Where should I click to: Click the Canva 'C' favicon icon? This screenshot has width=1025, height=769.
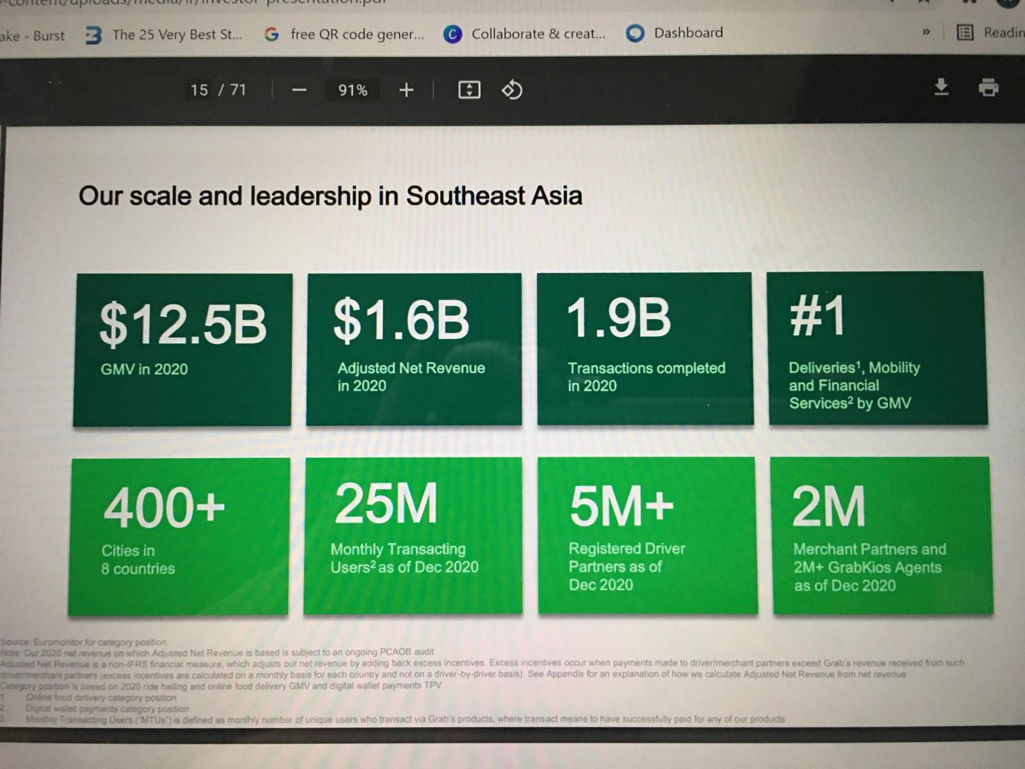(453, 34)
